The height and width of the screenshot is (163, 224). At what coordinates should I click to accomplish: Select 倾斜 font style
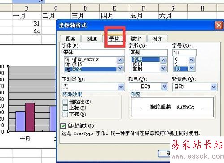pos(146,64)
